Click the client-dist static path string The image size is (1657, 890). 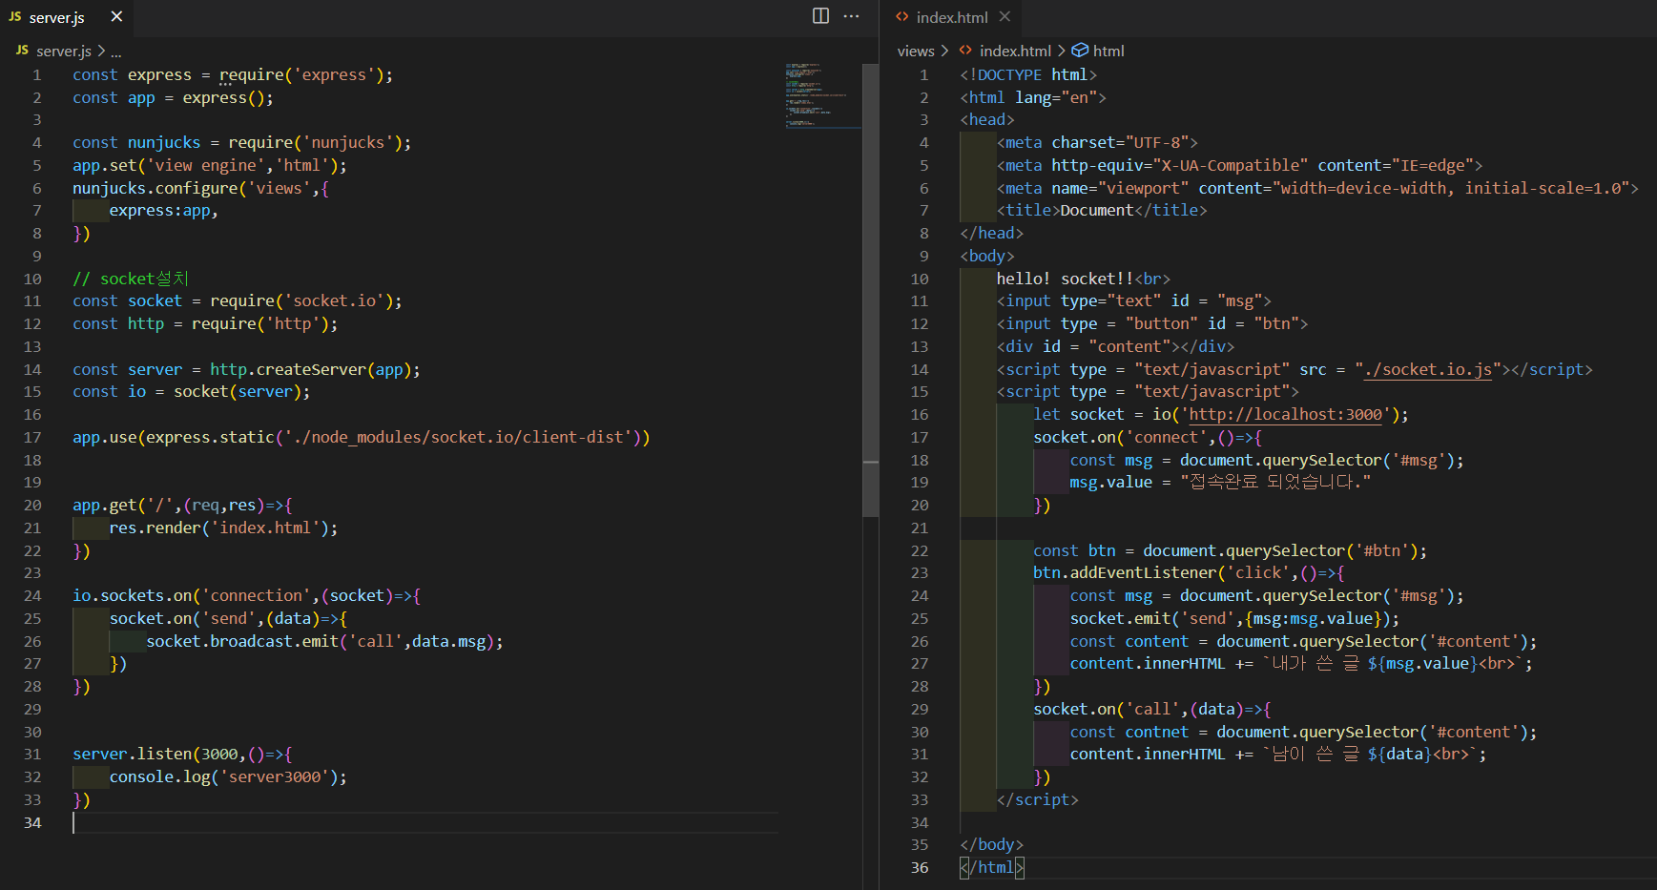click(x=458, y=437)
